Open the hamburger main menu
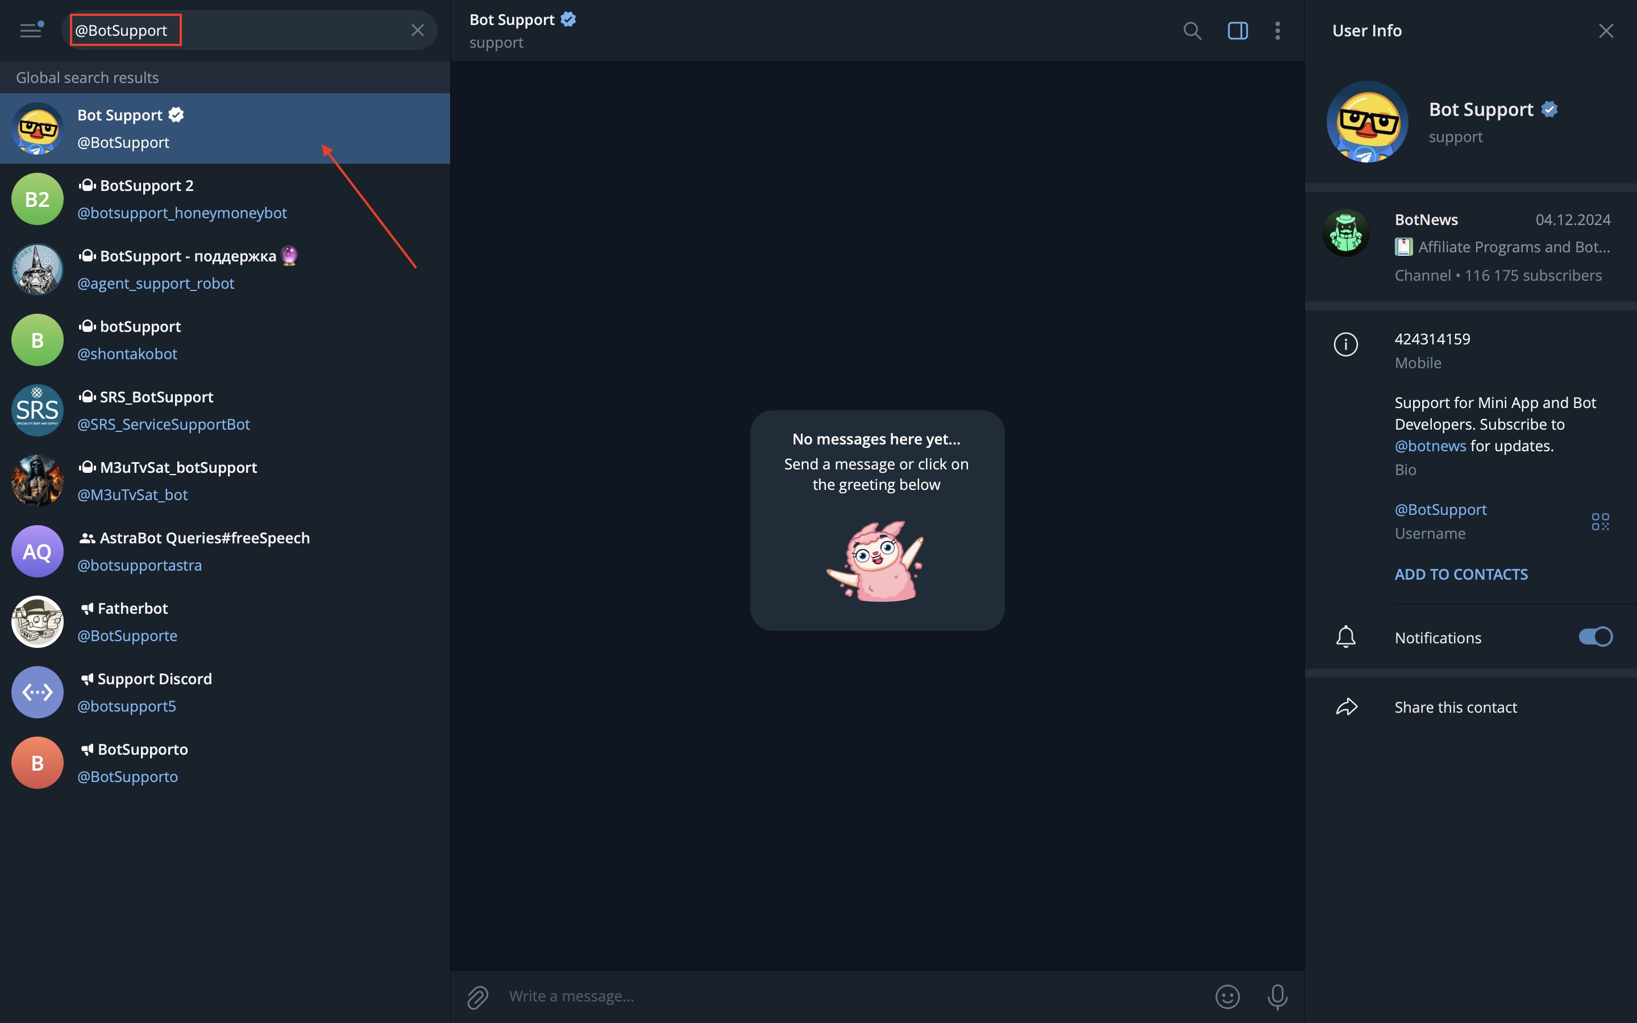The width and height of the screenshot is (1637, 1023). [x=31, y=31]
